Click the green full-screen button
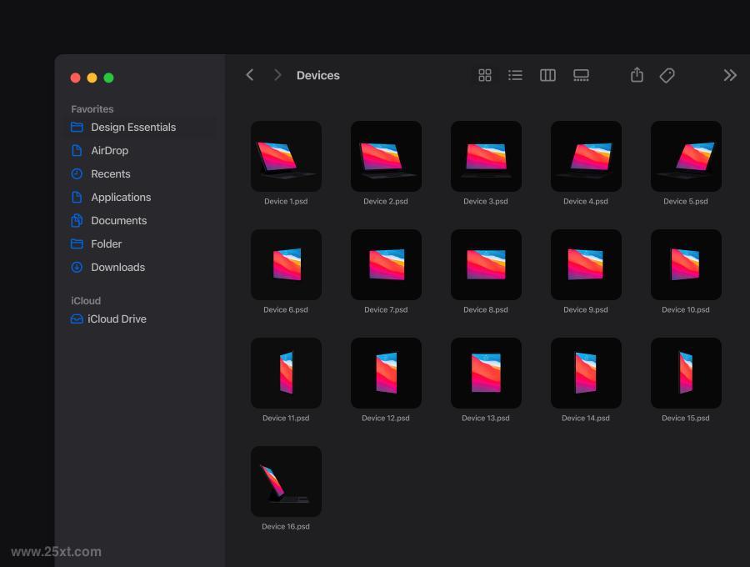This screenshot has height=567, width=750. pyautogui.click(x=108, y=78)
